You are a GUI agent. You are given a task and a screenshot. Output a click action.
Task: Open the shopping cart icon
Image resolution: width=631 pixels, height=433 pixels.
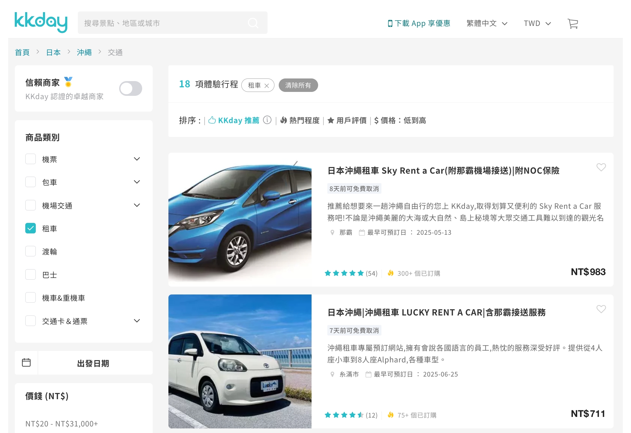click(x=573, y=23)
